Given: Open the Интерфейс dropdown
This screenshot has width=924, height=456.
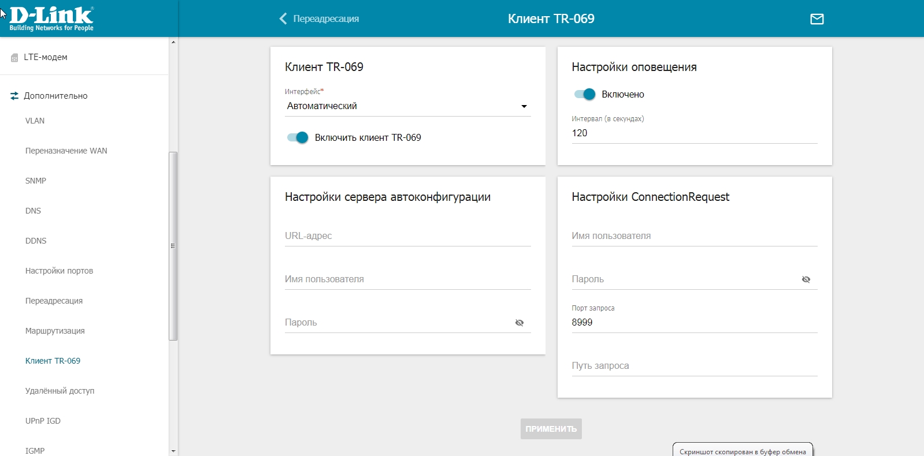Looking at the screenshot, I should click(407, 106).
